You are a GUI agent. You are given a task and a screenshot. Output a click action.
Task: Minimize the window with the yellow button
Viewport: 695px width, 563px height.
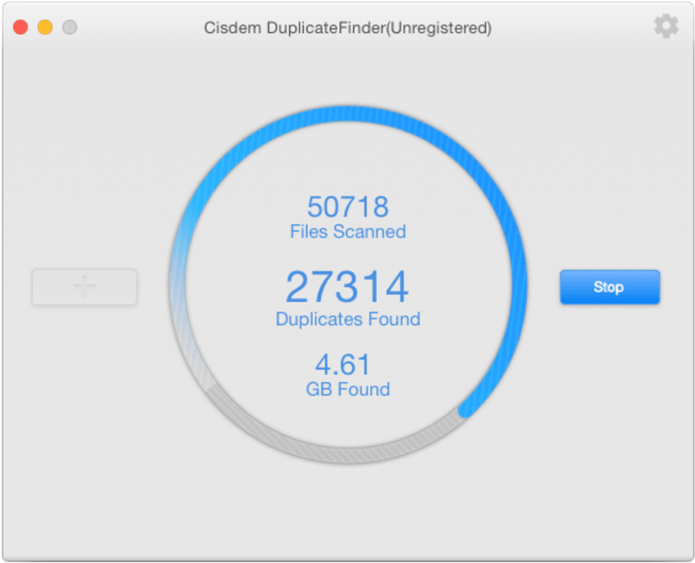pos(46,27)
